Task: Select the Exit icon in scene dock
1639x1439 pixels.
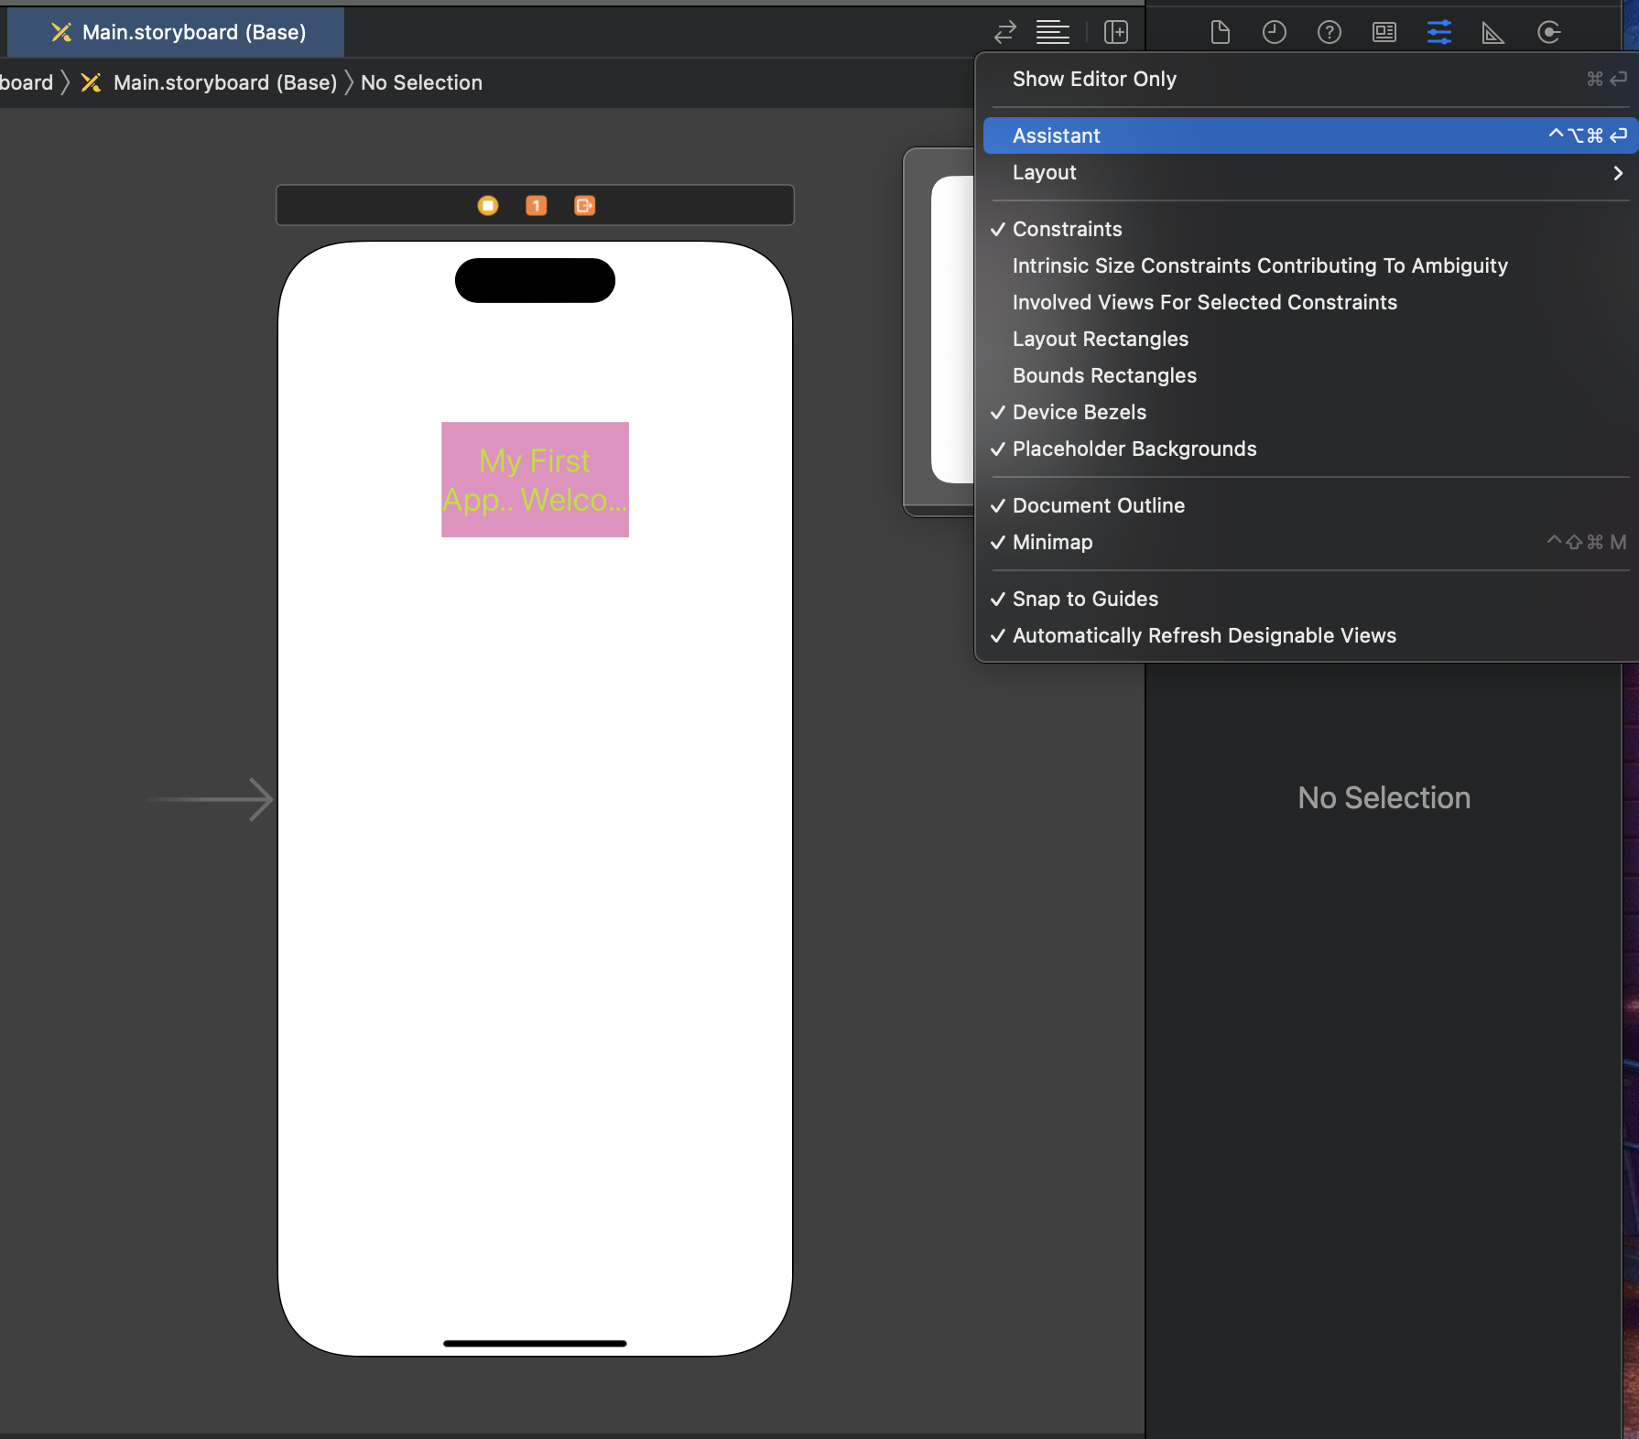Action: pyautogui.click(x=584, y=205)
